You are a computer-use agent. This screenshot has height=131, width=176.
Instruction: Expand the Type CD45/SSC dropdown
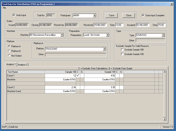(163, 35)
